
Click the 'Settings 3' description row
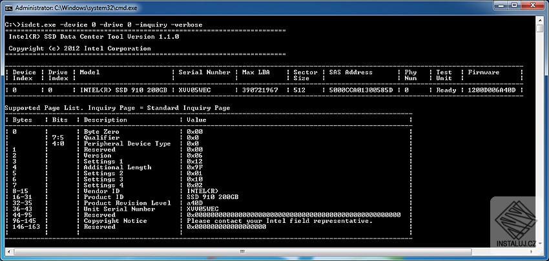103,180
